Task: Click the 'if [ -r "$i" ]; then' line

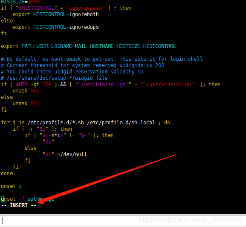Action: click(42, 129)
